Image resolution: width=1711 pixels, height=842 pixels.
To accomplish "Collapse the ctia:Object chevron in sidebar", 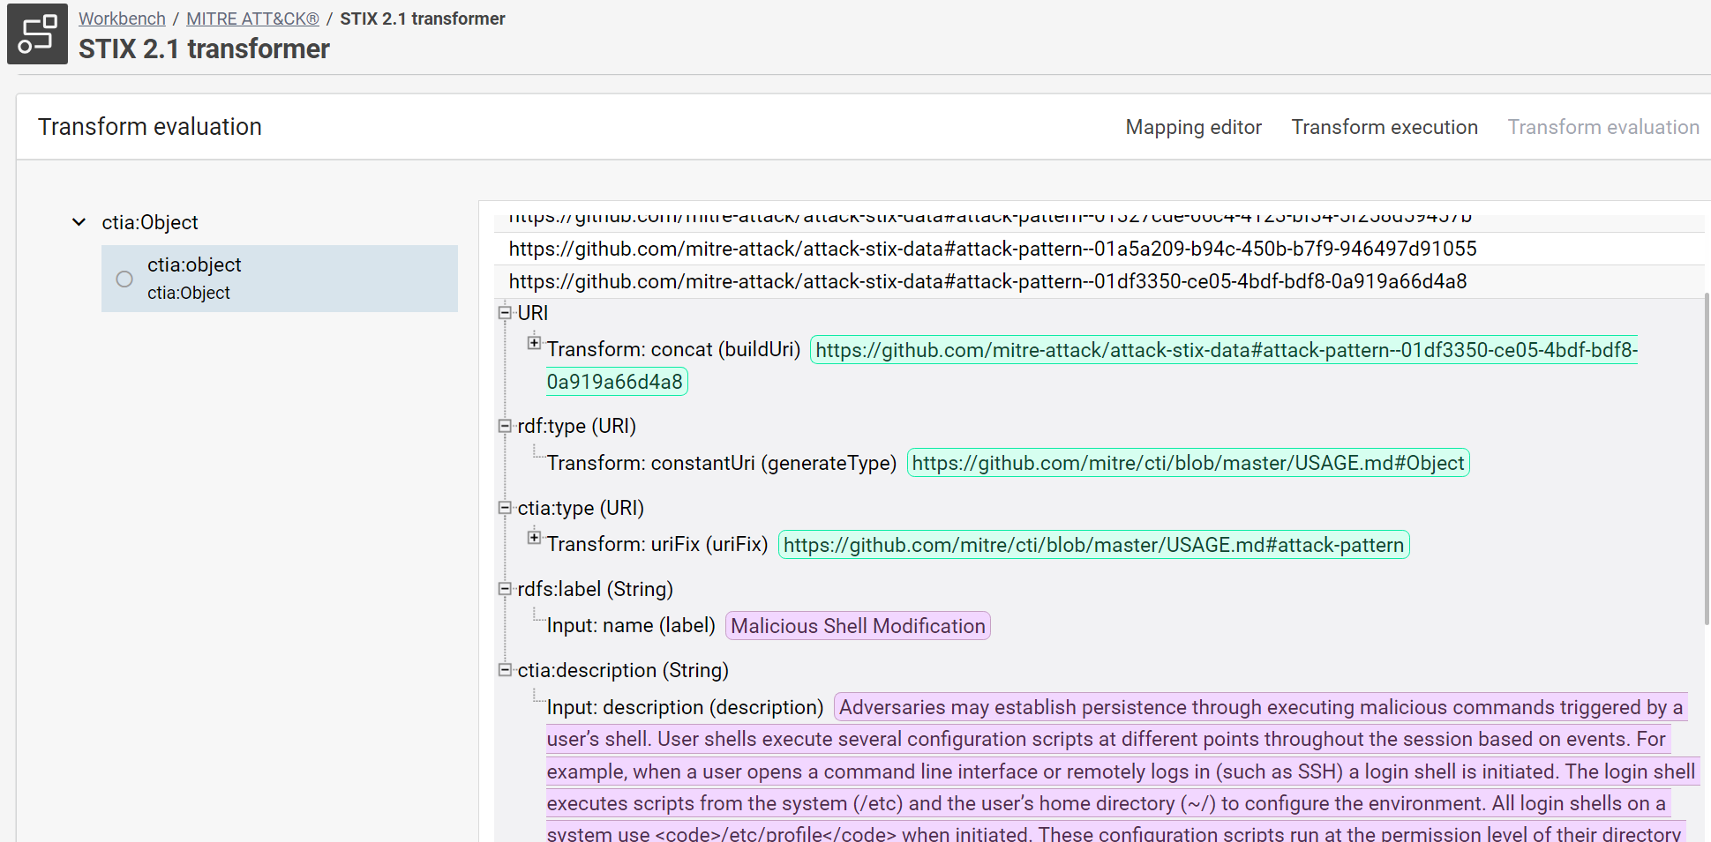I will (79, 222).
